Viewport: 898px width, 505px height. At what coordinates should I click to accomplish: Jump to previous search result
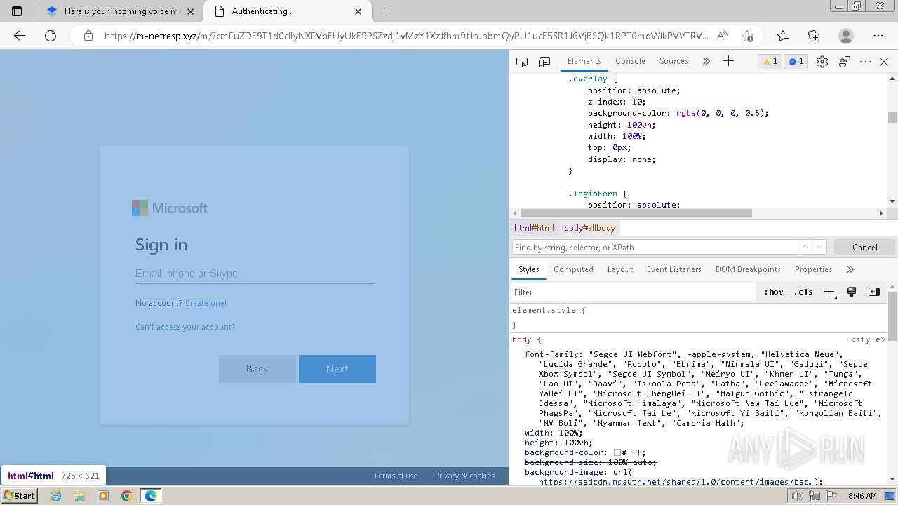point(805,247)
